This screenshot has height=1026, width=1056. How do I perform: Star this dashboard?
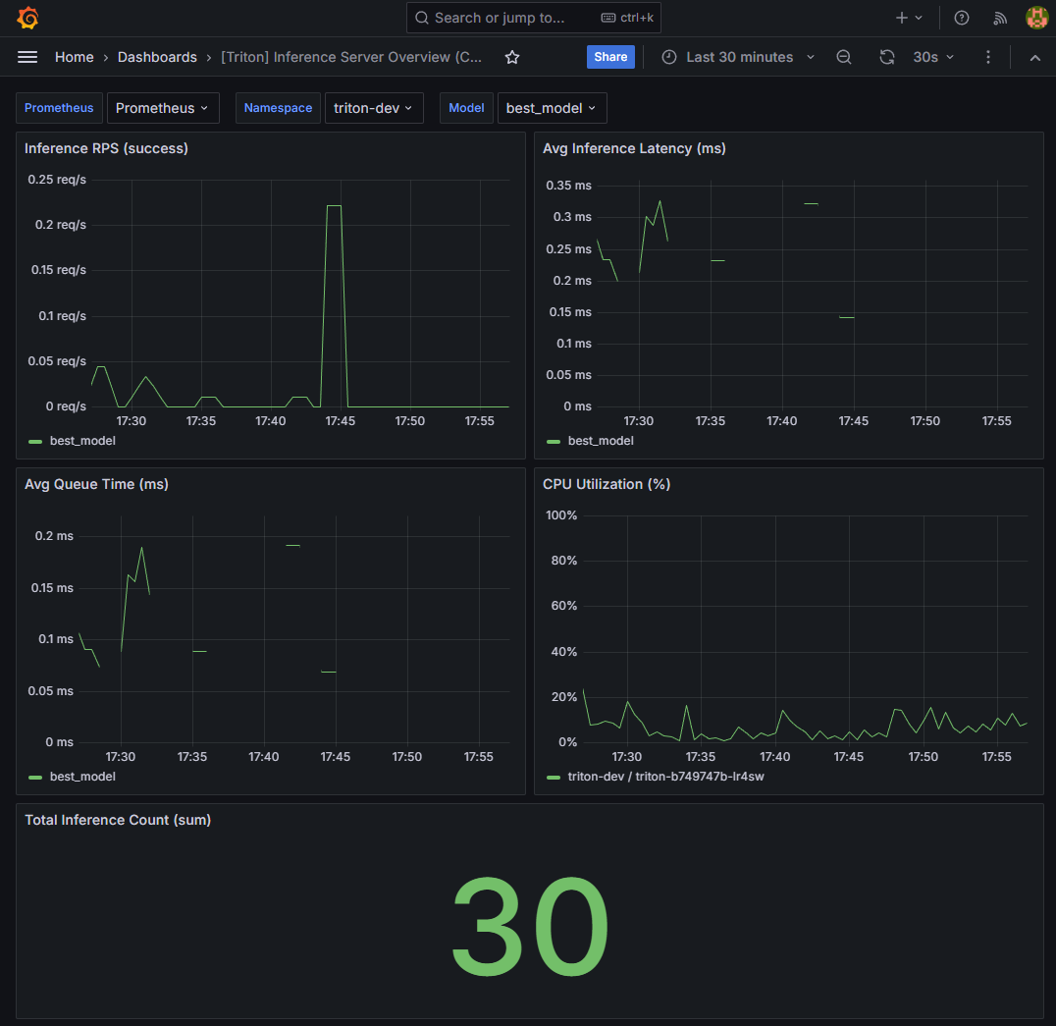click(511, 57)
